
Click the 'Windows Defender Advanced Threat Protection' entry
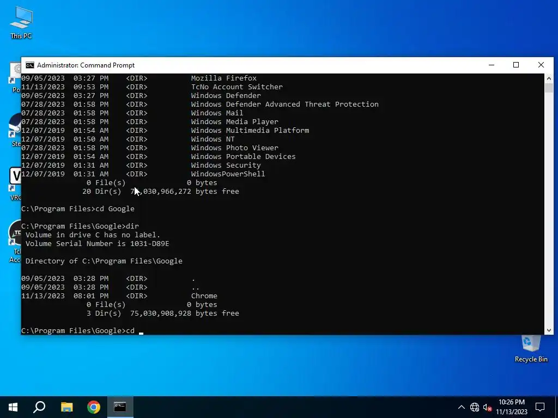(284, 104)
